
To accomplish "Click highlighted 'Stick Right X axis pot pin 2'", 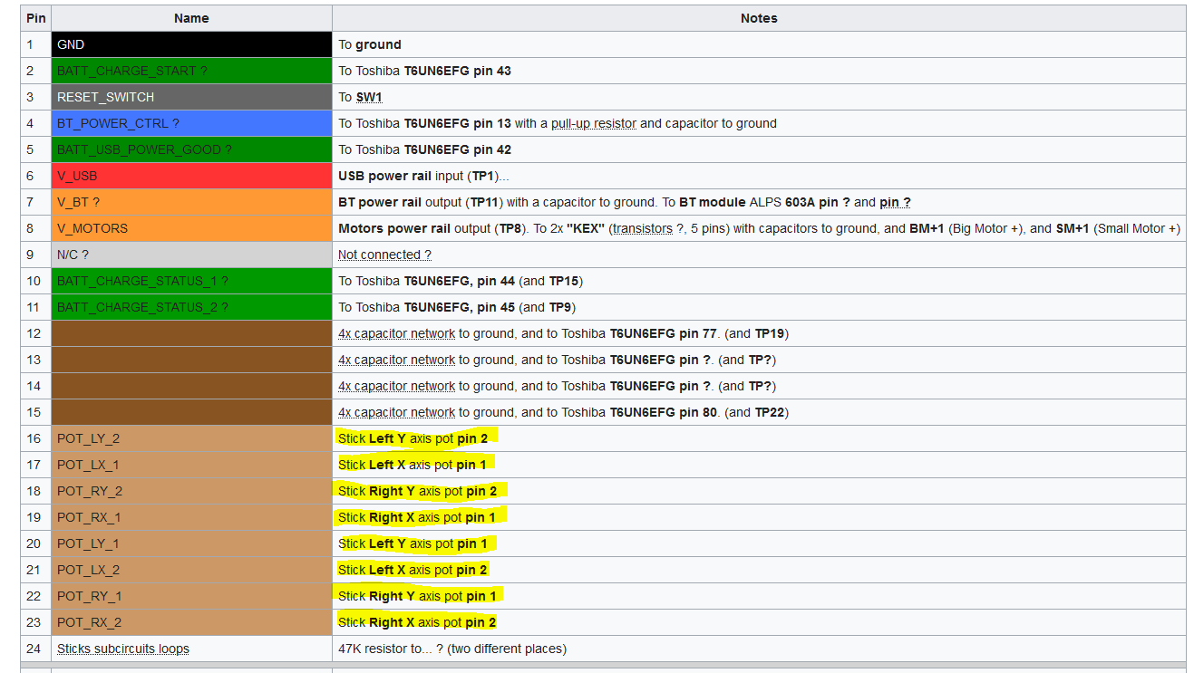I will [417, 622].
